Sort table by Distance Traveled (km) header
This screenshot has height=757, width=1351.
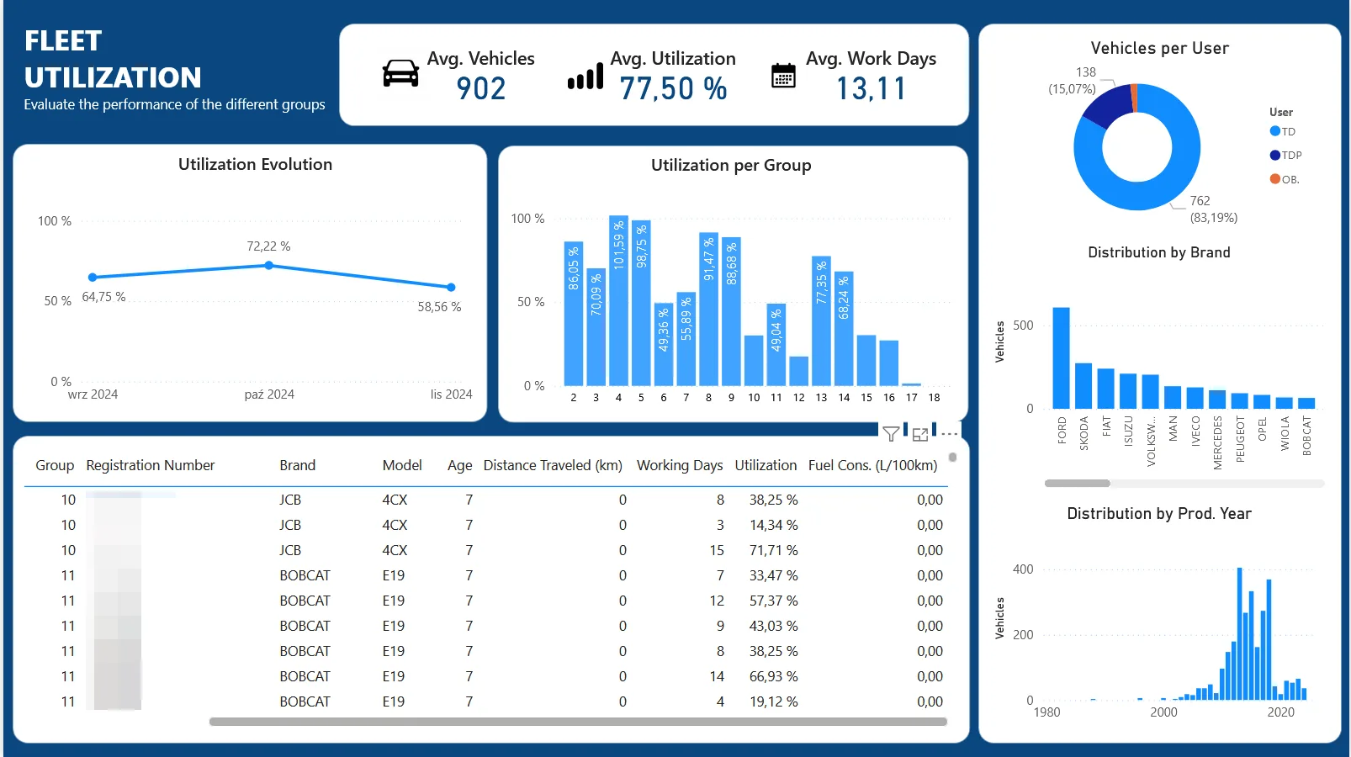[x=553, y=465]
